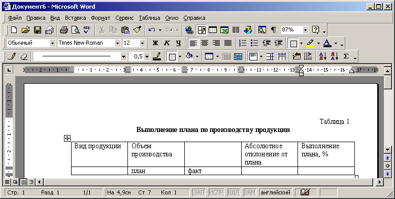Open line style dropdown
395x199 pixels.
pyautogui.click(x=123, y=56)
